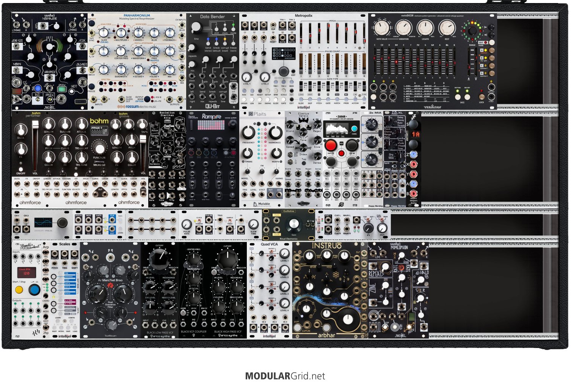Click the FEEDBACK knob on Panharmonium
Viewport: 571px width, 384px height.
point(169,33)
